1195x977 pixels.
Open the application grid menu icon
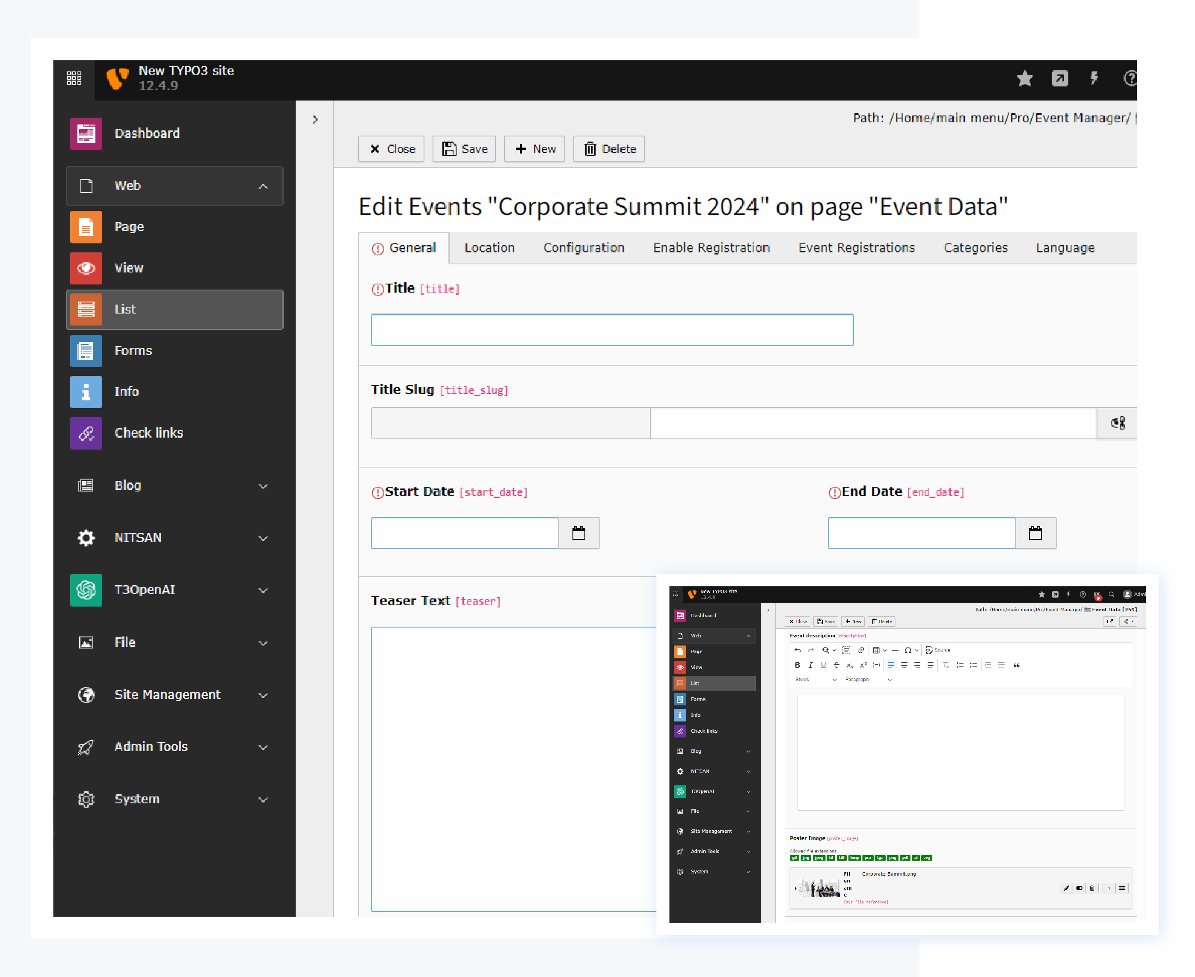coord(74,78)
